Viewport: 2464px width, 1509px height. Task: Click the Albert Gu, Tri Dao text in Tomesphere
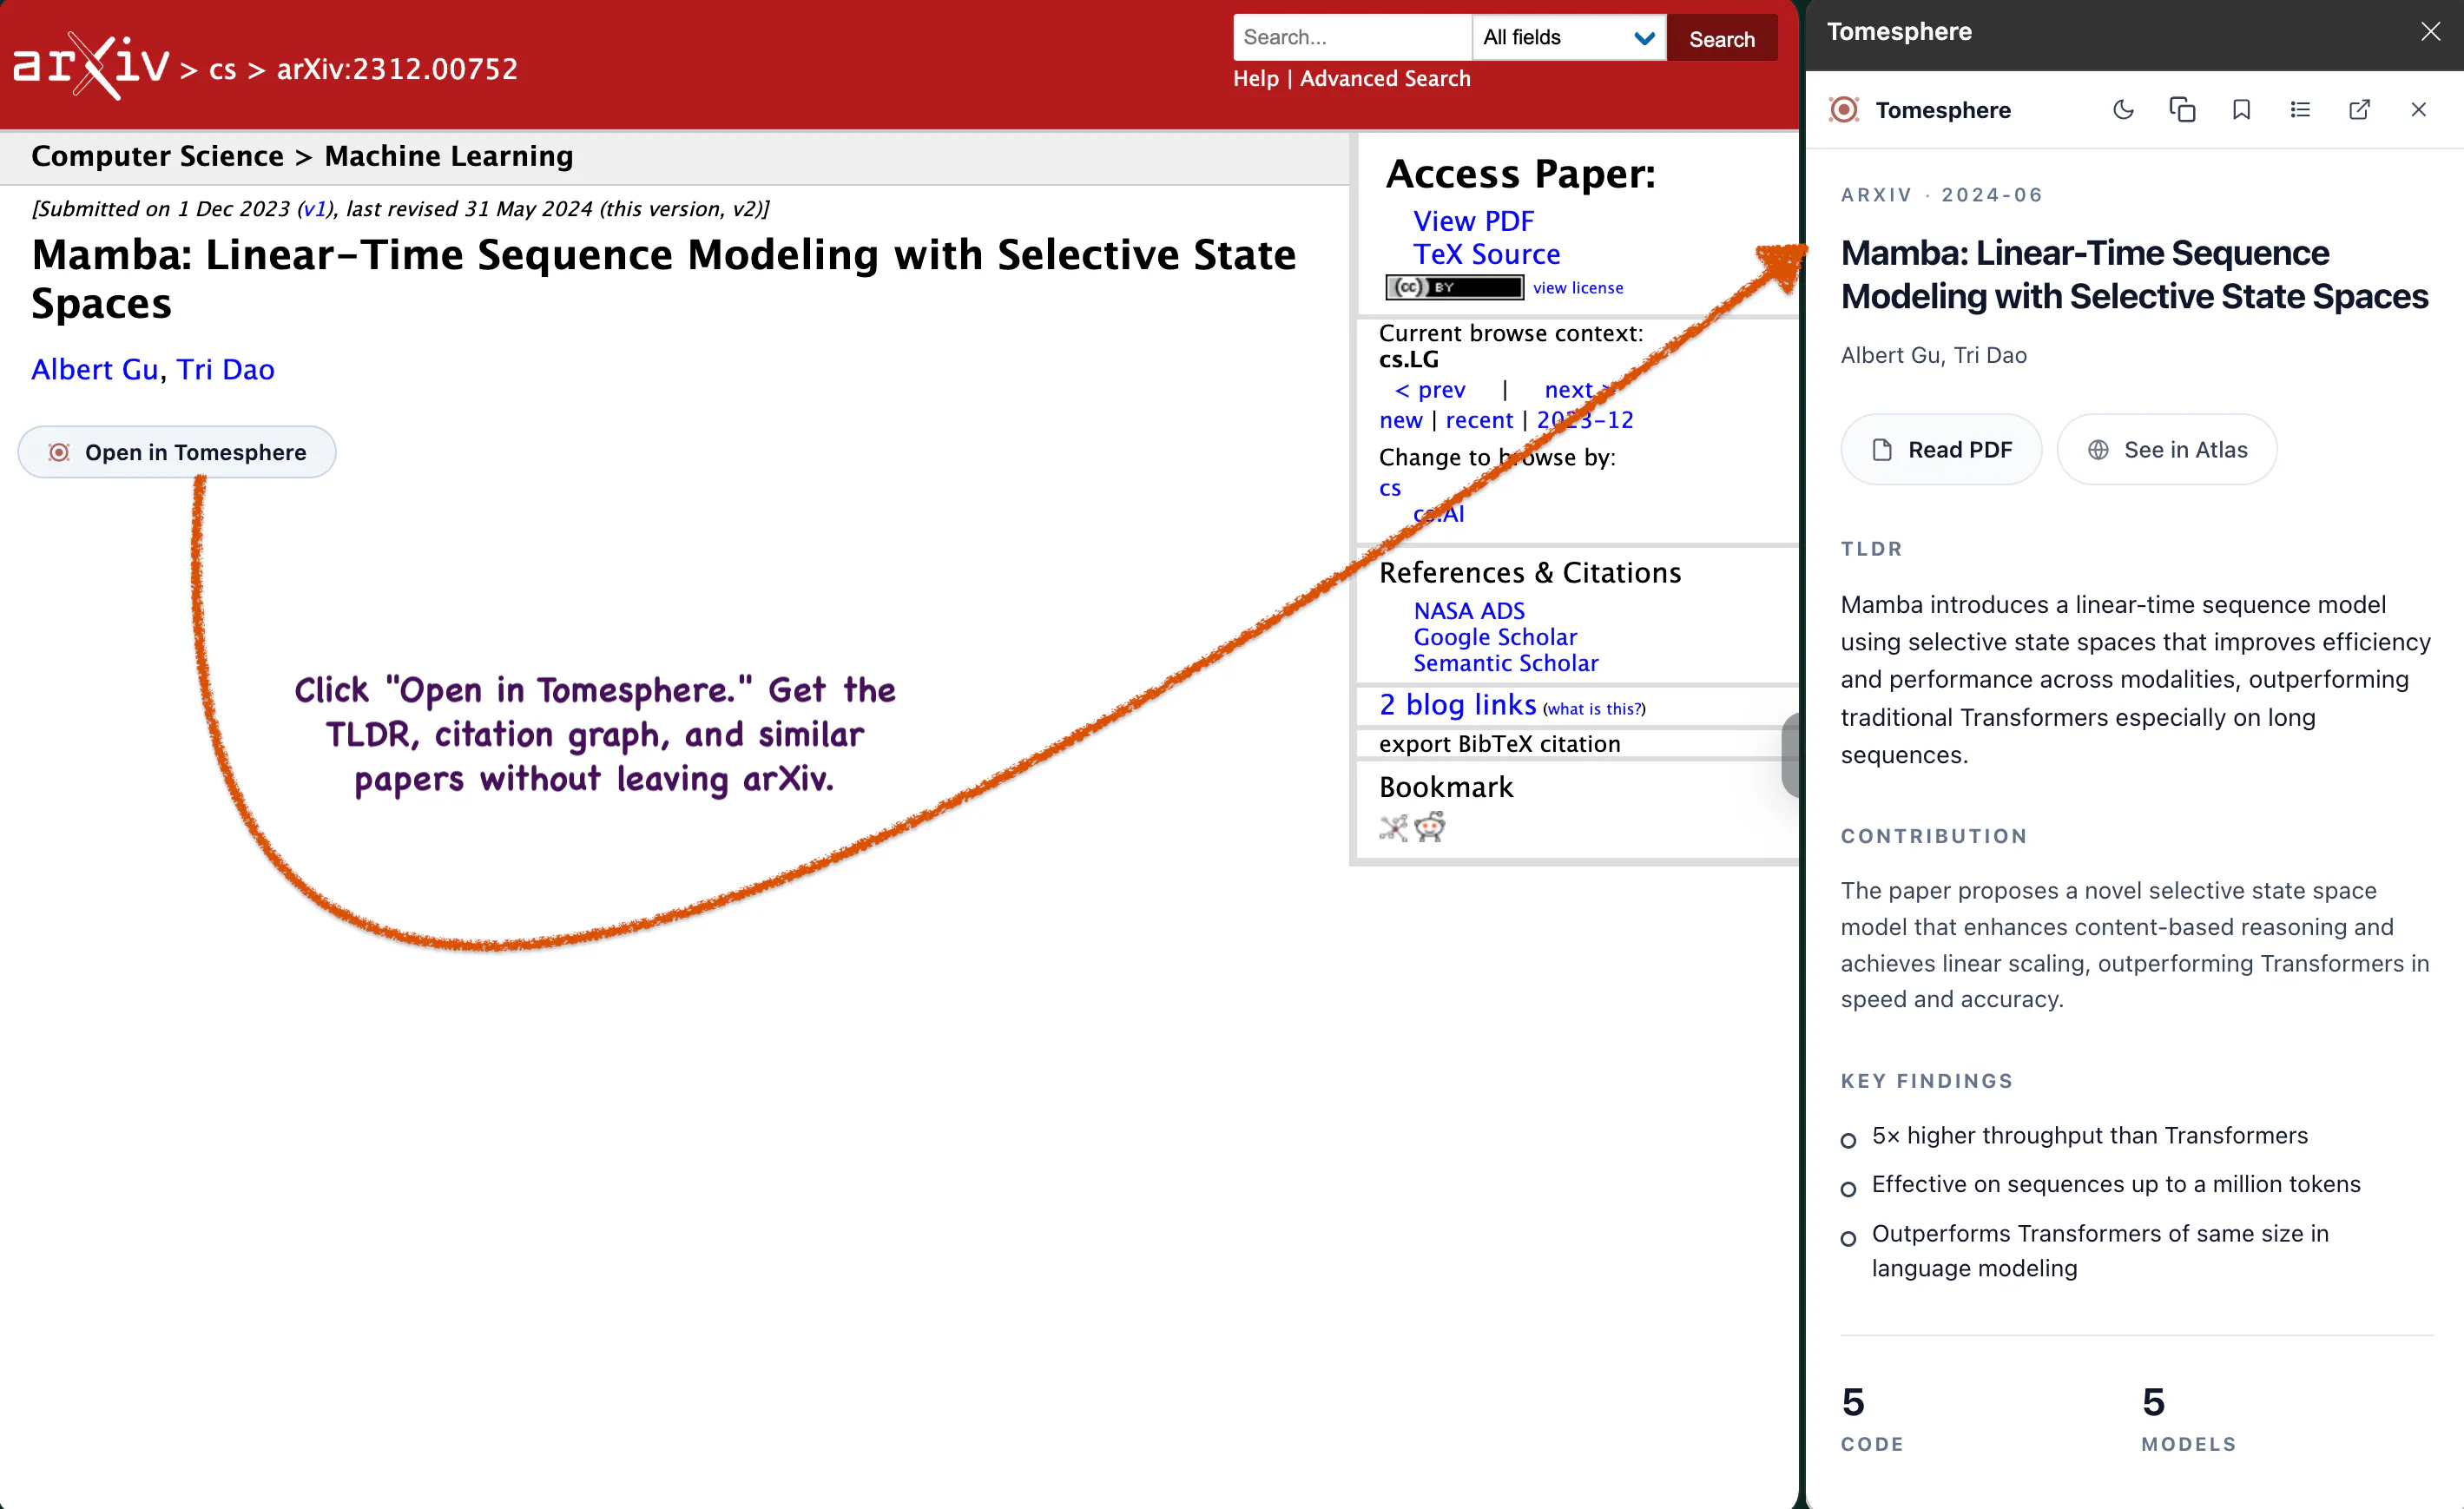pos(1934,355)
